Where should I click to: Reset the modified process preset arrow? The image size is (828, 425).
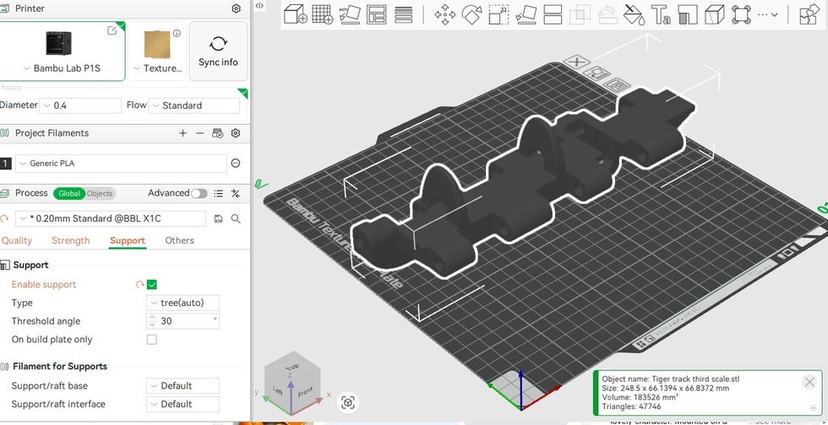point(5,219)
